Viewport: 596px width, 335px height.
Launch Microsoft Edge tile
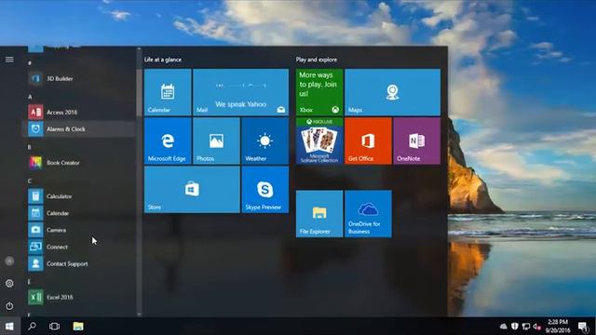(168, 141)
